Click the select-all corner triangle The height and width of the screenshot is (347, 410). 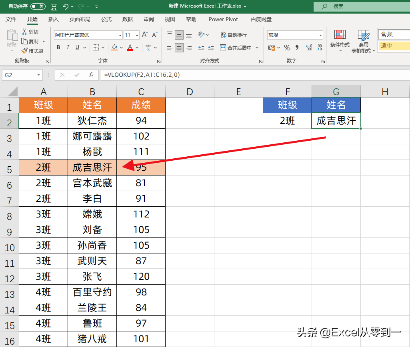coord(12,92)
